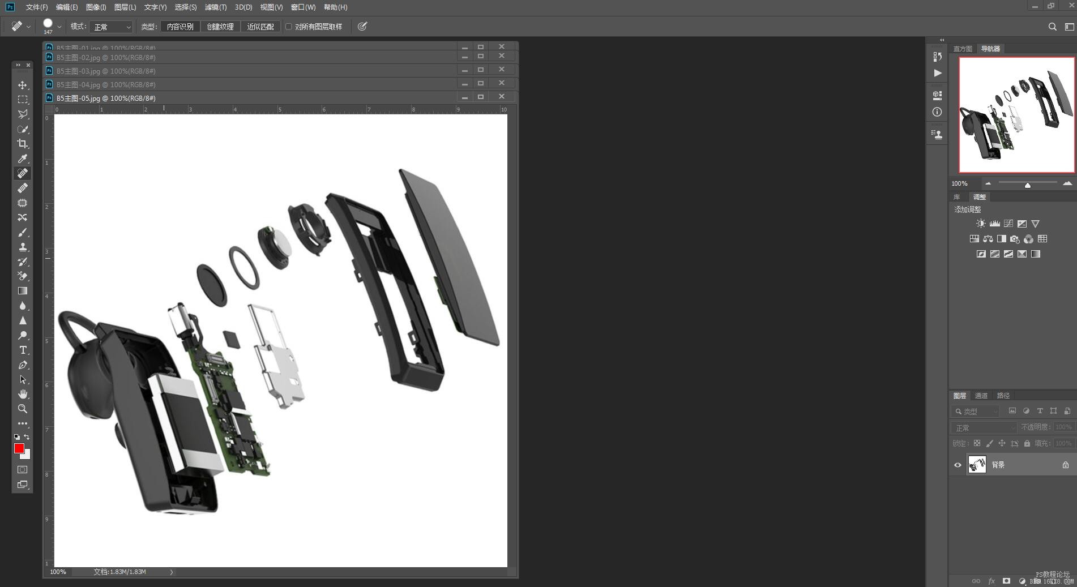Move the navigator zoom slider handle
1077x587 pixels.
tap(1028, 185)
